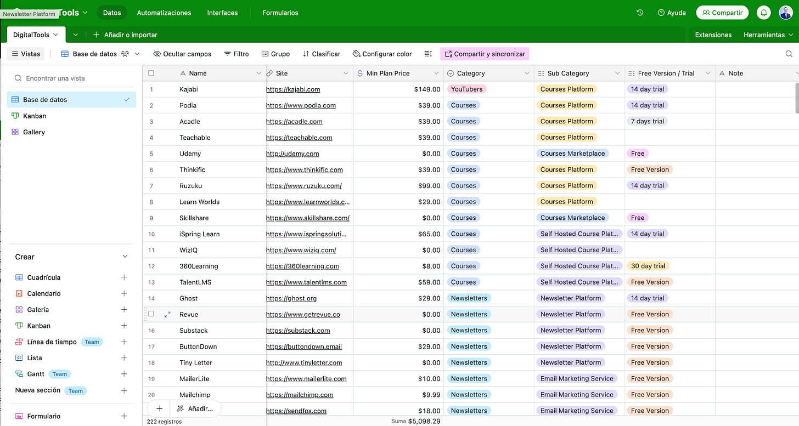Click the Compartir button
The height and width of the screenshot is (426, 799).
coord(722,13)
